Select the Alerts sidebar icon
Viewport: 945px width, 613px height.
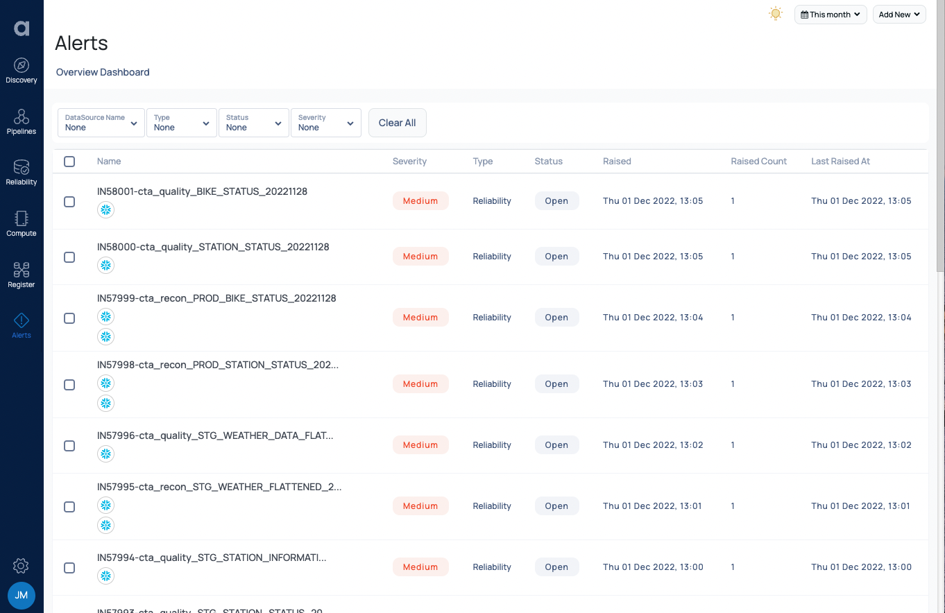pyautogui.click(x=21, y=324)
